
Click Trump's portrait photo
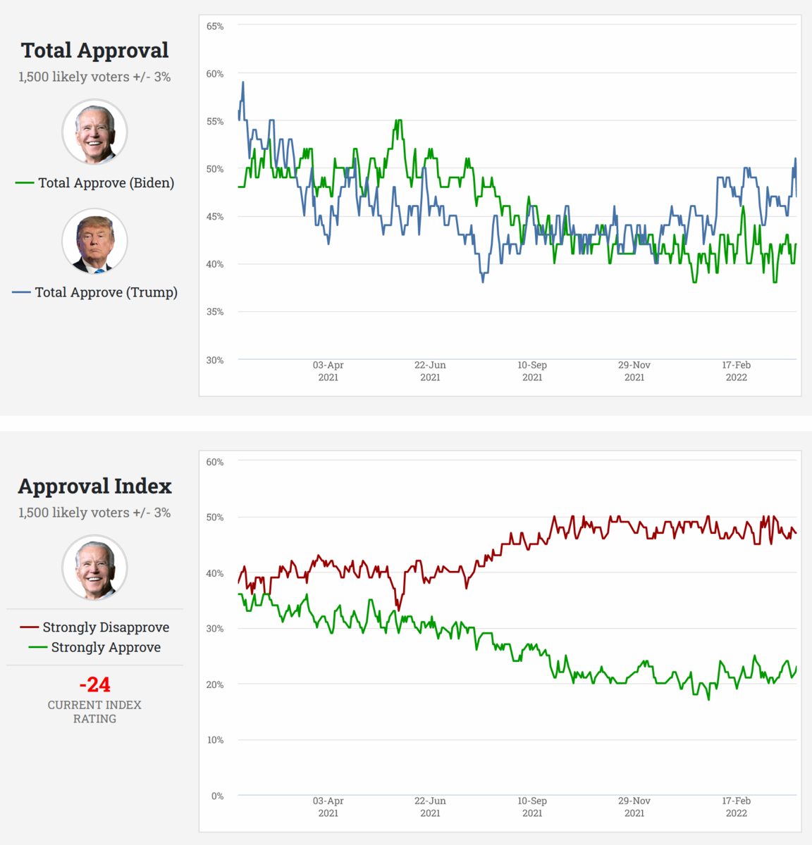pyautogui.click(x=94, y=241)
